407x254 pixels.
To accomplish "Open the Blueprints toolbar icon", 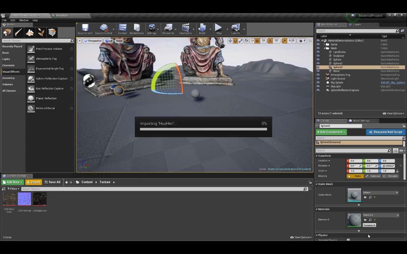I will coord(168,29).
